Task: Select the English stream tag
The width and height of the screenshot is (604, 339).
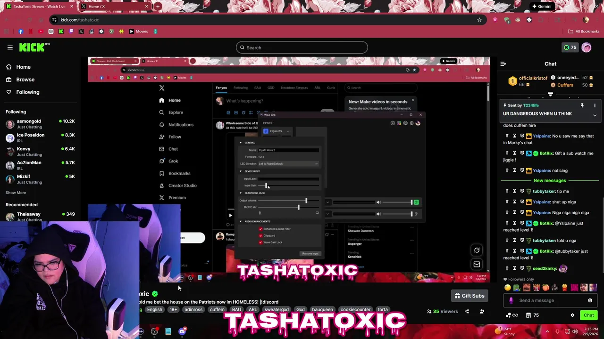Action: click(154, 309)
